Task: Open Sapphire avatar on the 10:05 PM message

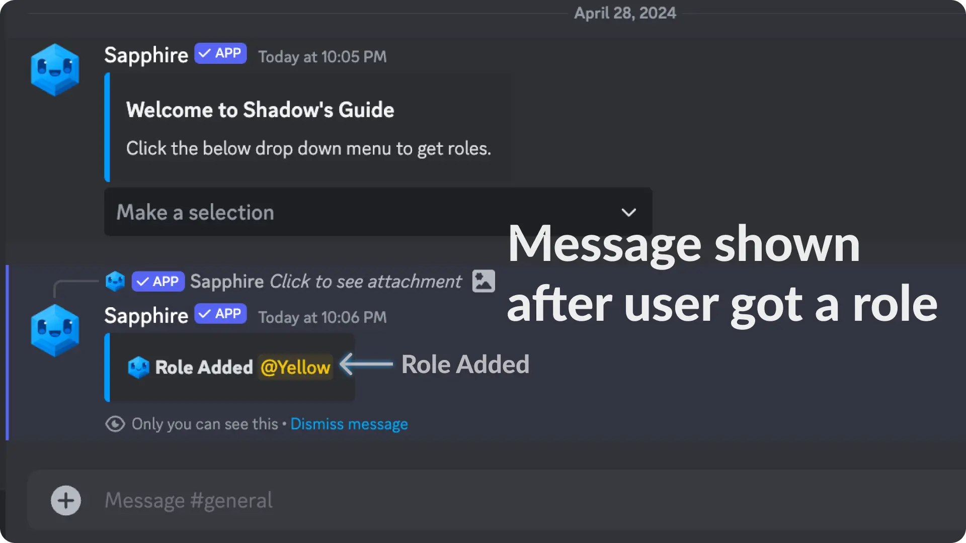Action: 55,70
